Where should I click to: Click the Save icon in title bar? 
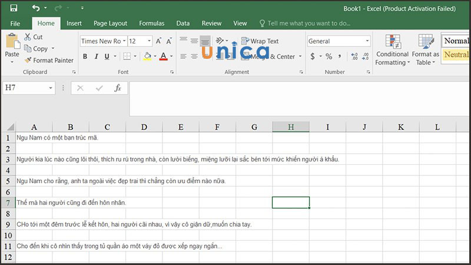[x=14, y=8]
